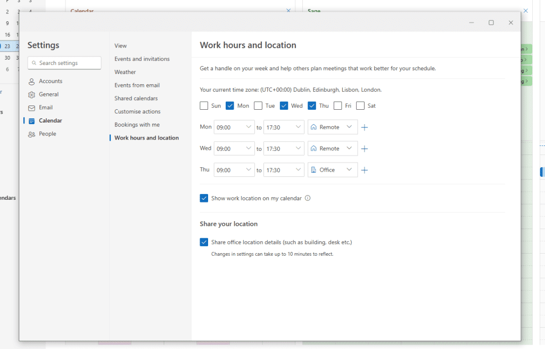Open Monday start time dropdown
The width and height of the screenshot is (545, 349).
coord(234,127)
